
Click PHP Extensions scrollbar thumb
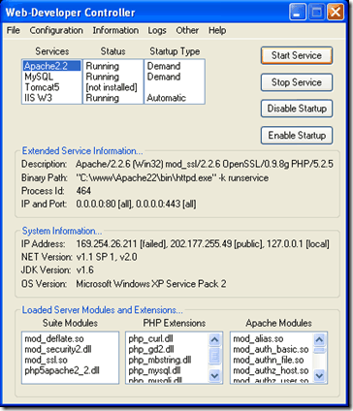214,356
